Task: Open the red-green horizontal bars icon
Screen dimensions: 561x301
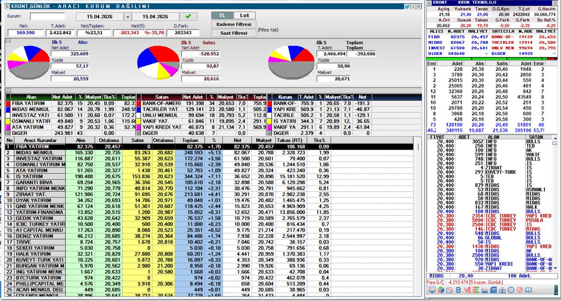Action: pyautogui.click(x=476, y=290)
